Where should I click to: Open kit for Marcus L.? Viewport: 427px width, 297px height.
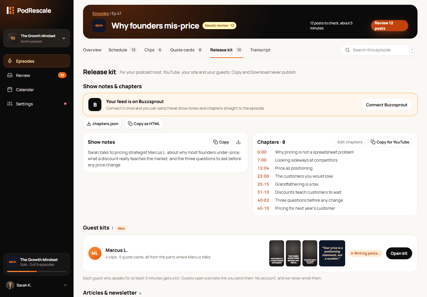(x=399, y=253)
